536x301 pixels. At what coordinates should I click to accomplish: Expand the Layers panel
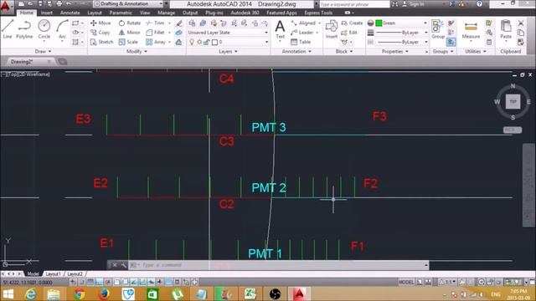point(228,51)
